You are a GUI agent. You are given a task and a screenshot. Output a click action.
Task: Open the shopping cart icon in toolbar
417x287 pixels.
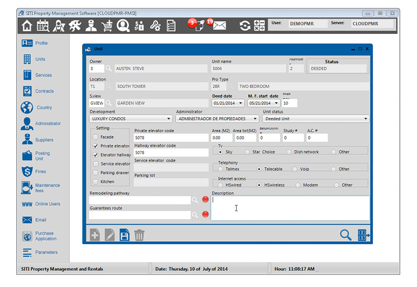107,26
